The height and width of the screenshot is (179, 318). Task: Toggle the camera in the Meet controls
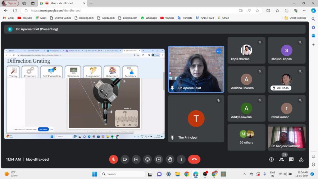[x=125, y=159]
